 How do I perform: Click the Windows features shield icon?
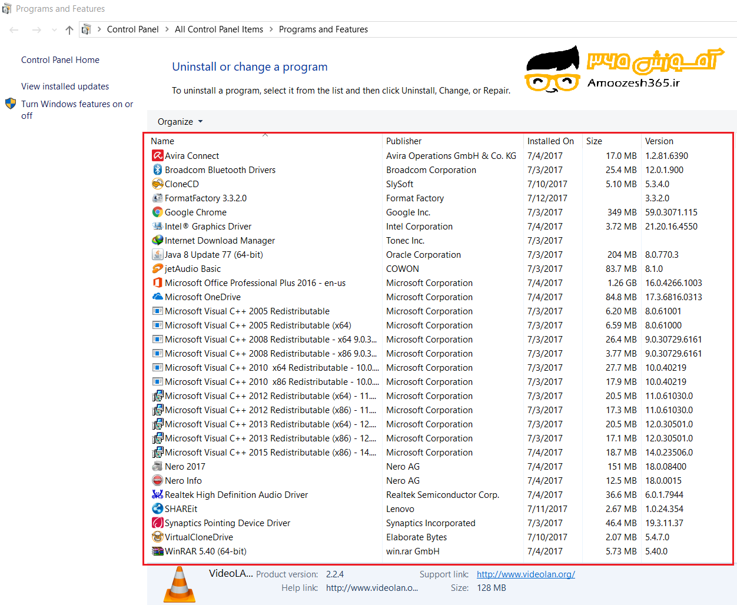tap(11, 104)
